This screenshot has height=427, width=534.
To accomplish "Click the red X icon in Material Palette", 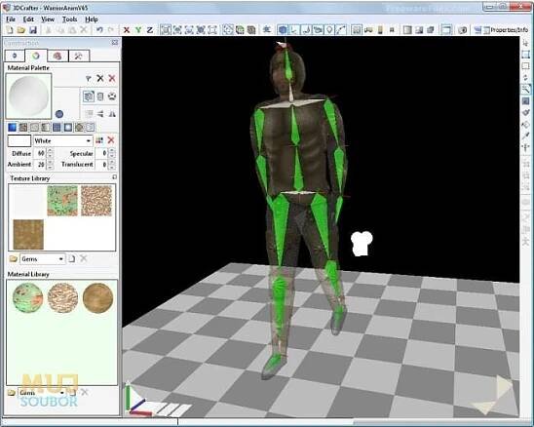I will 112,78.
